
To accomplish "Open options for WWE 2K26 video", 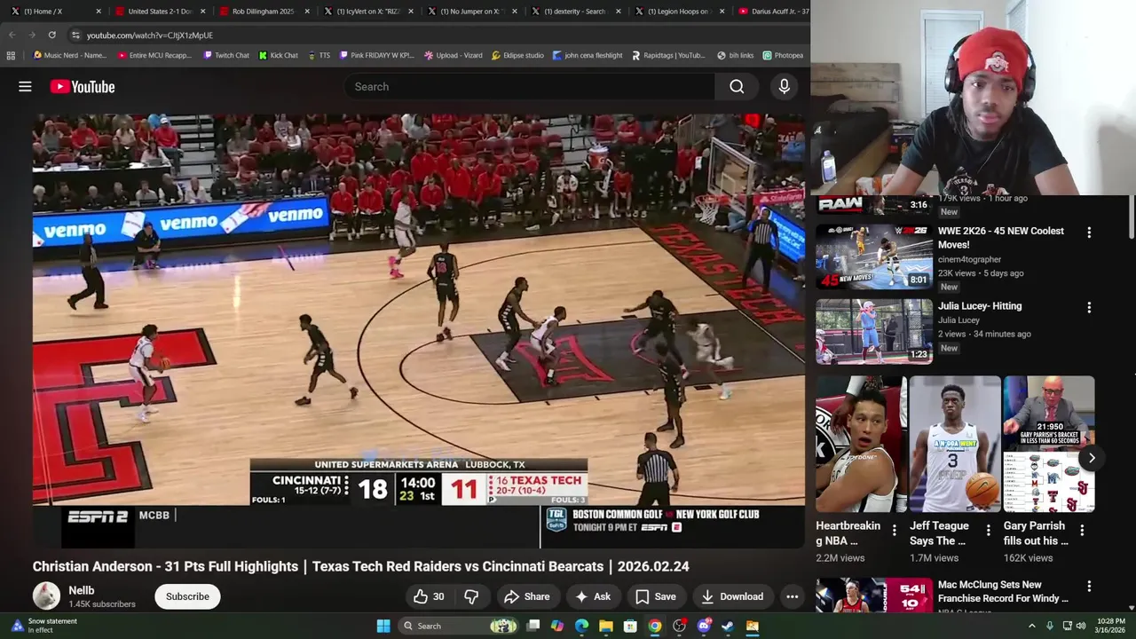I will point(1089,232).
